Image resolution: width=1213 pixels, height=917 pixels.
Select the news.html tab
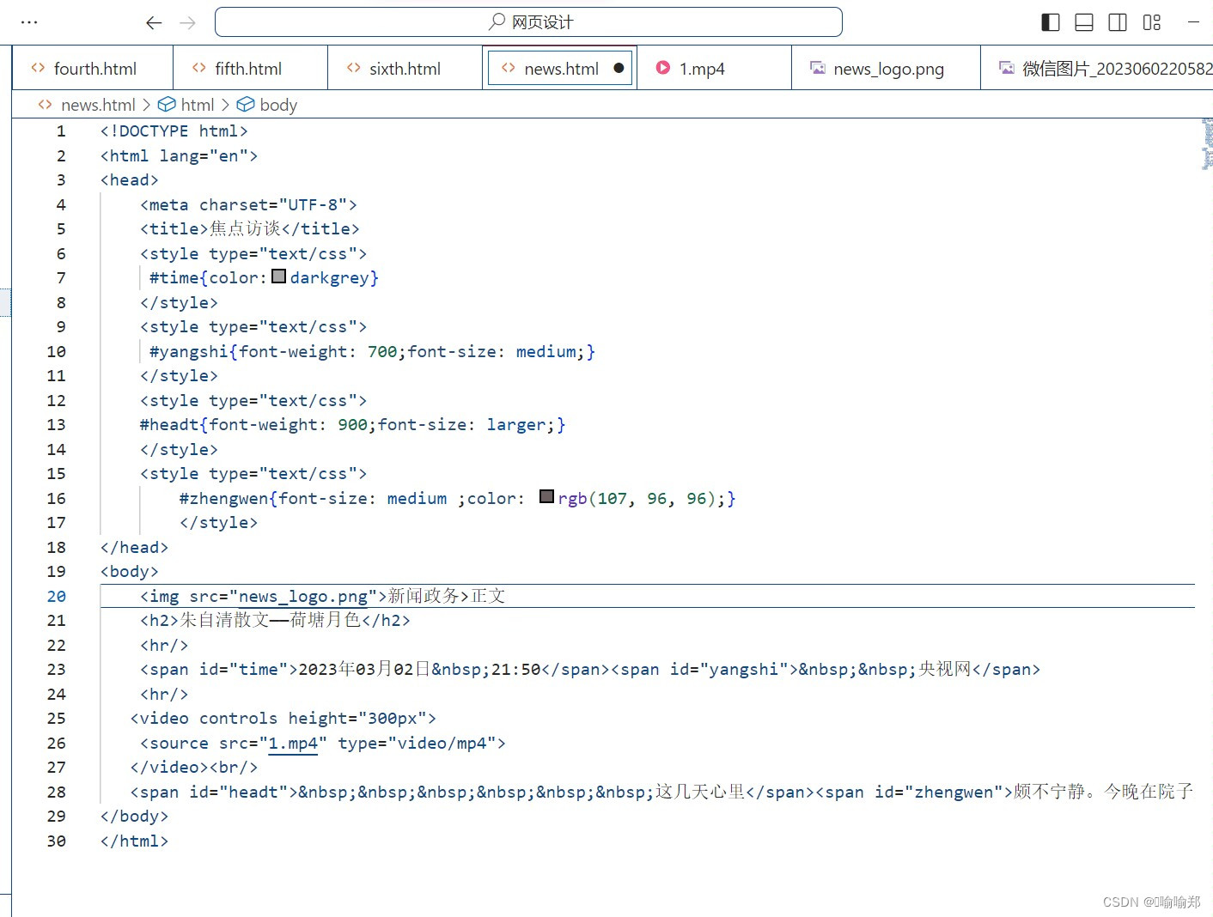[559, 69]
